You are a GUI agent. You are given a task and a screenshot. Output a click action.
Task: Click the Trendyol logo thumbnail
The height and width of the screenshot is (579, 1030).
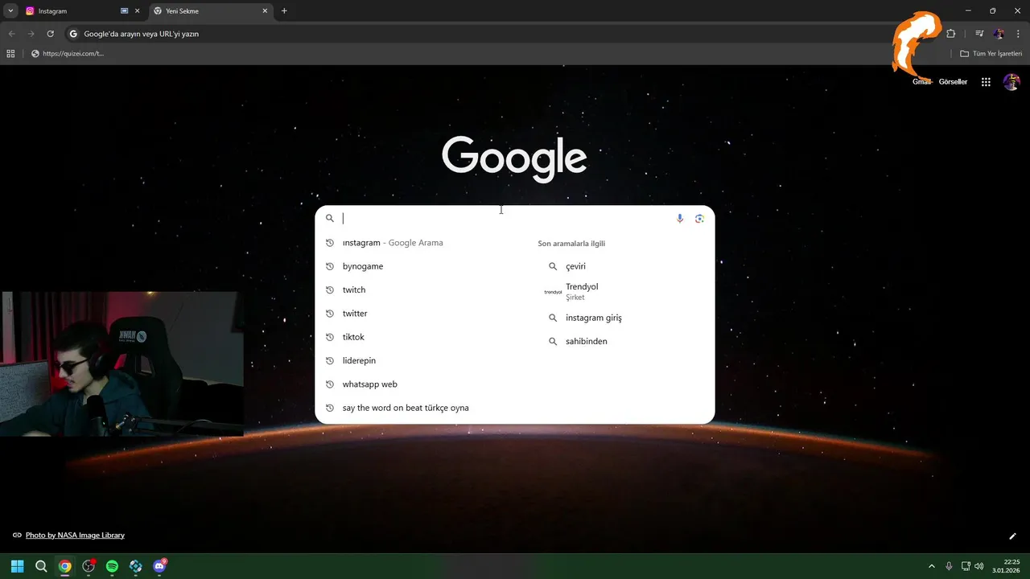[x=553, y=292]
